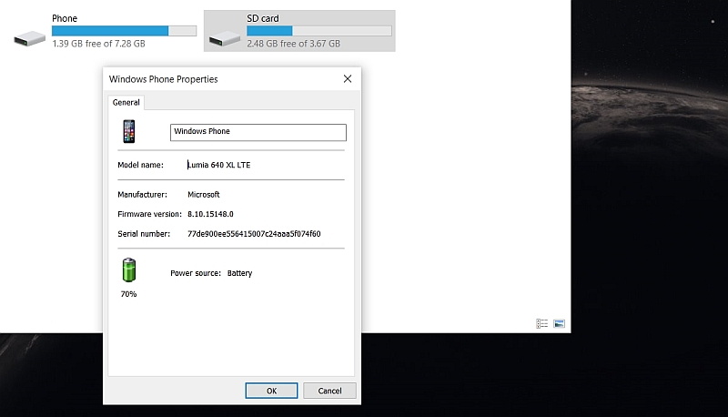728x417 pixels.
Task: Click the 'Power source:' label
Action: click(196, 273)
